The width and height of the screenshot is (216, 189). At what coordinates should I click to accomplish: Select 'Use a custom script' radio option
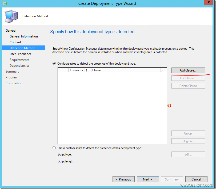coord(54,148)
